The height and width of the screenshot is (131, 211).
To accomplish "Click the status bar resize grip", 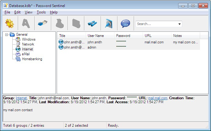I will click(207, 127).
